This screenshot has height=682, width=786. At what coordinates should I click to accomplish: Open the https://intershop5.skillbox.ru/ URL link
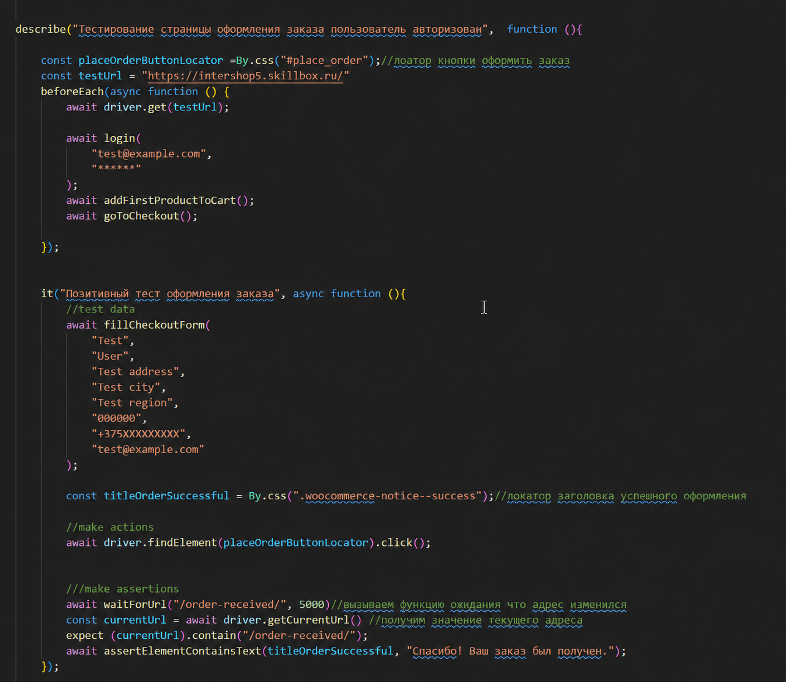pyautogui.click(x=245, y=76)
